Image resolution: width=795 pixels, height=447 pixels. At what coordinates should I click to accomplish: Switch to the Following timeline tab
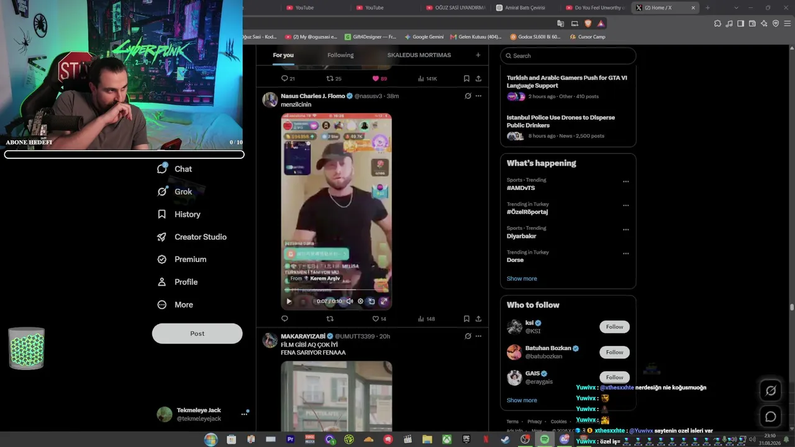pos(340,55)
